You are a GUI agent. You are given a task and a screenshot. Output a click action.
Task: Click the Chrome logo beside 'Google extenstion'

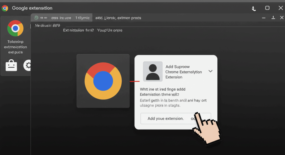(x=5, y=8)
